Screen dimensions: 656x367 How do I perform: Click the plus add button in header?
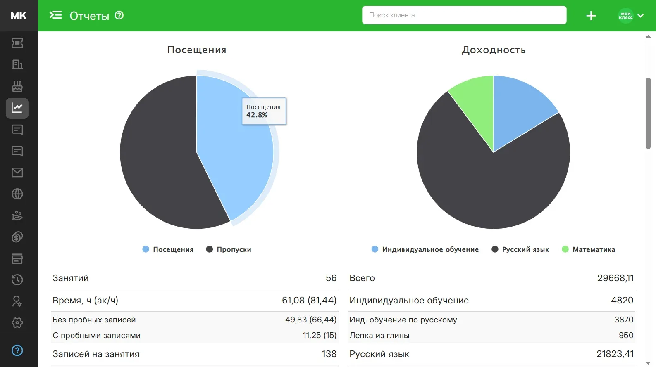pos(591,16)
